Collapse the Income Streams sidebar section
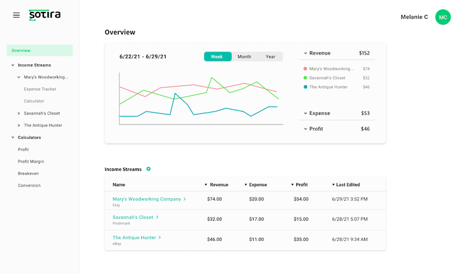This screenshot has width=475, height=274. [12, 65]
